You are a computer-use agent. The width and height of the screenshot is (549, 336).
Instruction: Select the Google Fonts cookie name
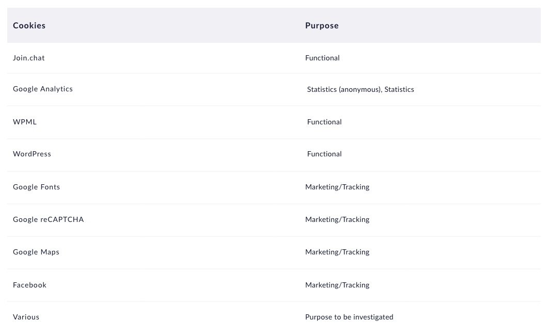click(37, 187)
